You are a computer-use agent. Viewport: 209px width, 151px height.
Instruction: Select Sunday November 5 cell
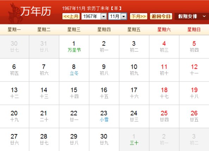point(194,47)
